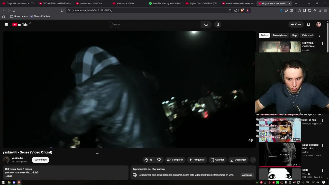The width and height of the screenshot is (329, 185).
Task: Open Brave Leo AI sparkle icon
Action: (x=315, y=10)
